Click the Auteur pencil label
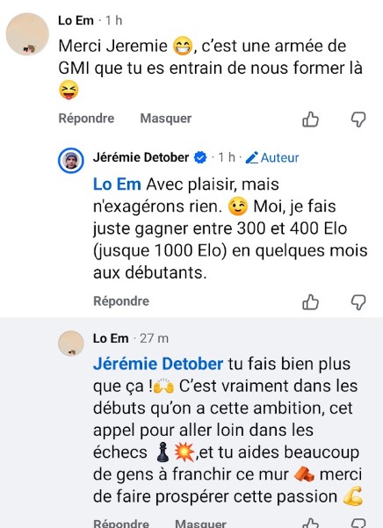 272,157
